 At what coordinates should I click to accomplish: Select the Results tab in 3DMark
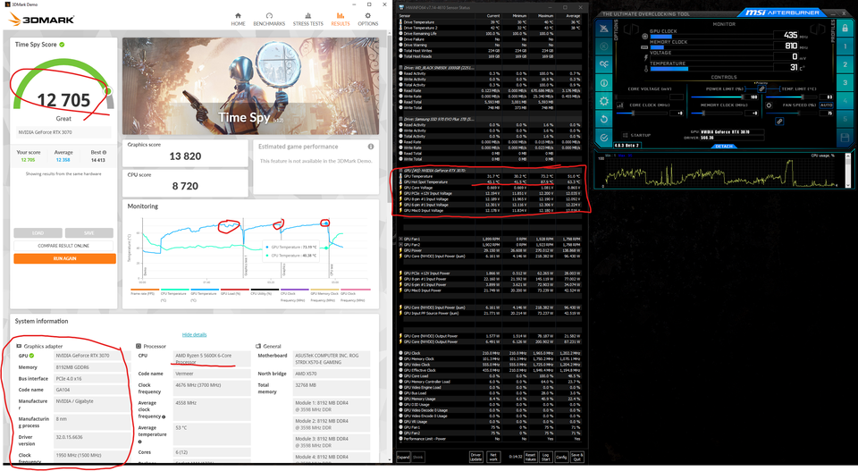point(341,19)
